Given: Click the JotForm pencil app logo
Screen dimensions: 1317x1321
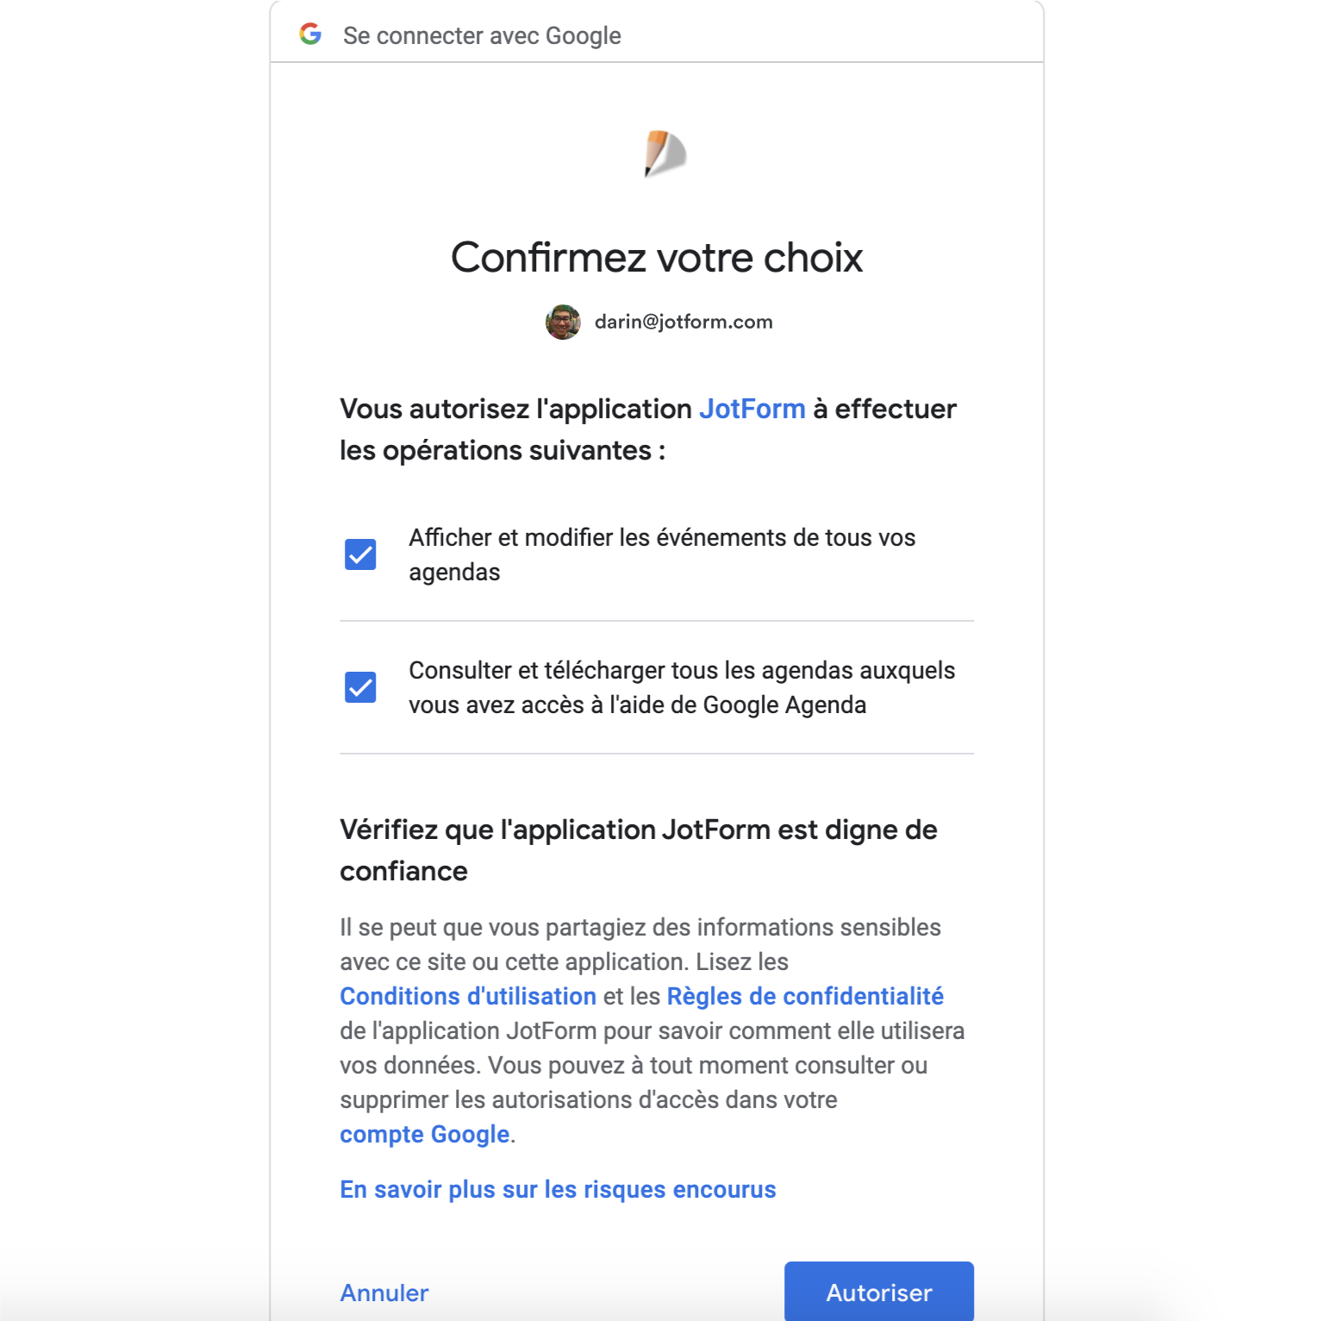Looking at the screenshot, I should tap(664, 153).
